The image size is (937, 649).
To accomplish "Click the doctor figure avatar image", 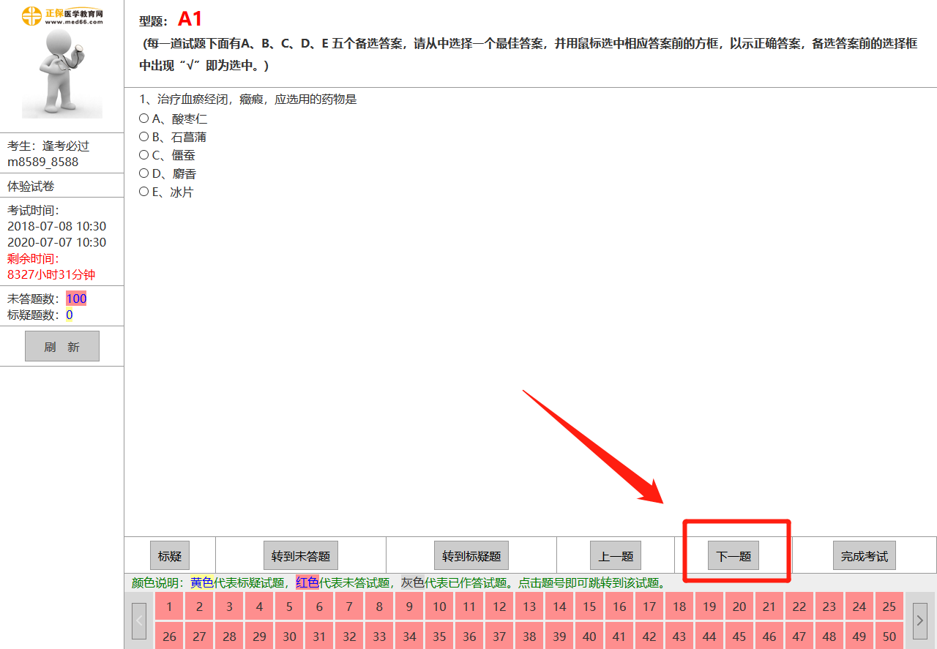I will click(x=62, y=73).
